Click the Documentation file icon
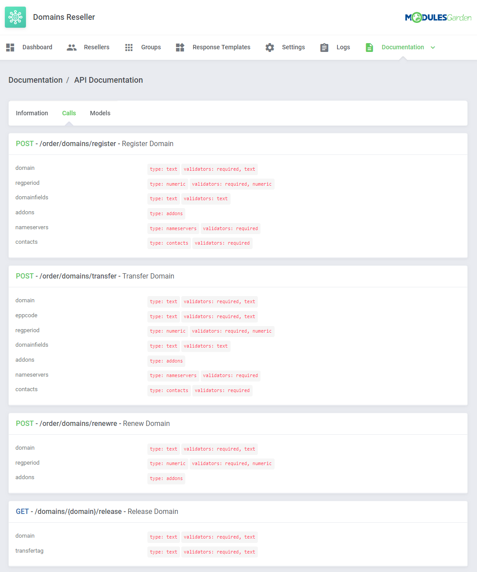477x572 pixels. pyautogui.click(x=369, y=48)
